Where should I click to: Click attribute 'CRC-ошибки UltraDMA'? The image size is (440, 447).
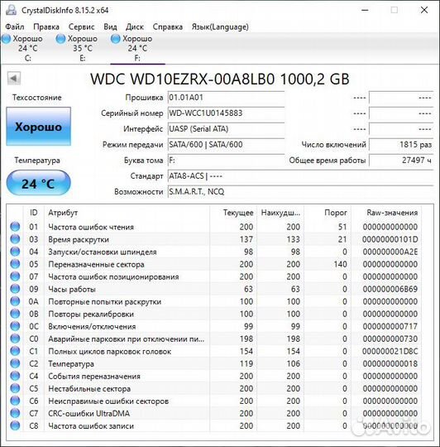[x=89, y=413]
